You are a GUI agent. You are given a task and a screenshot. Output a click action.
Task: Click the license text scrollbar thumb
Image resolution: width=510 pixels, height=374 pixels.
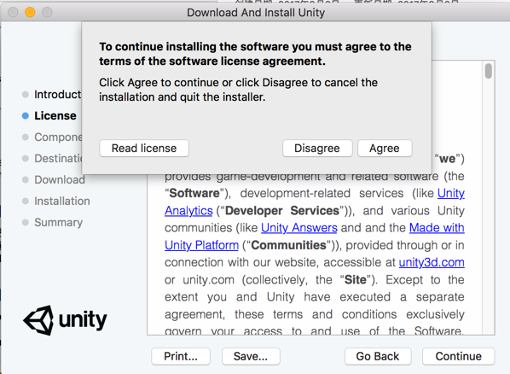pos(488,71)
